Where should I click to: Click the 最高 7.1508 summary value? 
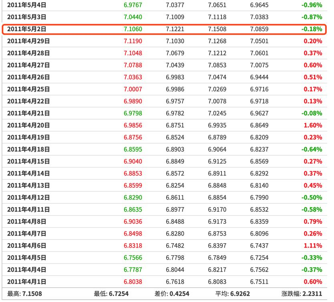(24, 294)
